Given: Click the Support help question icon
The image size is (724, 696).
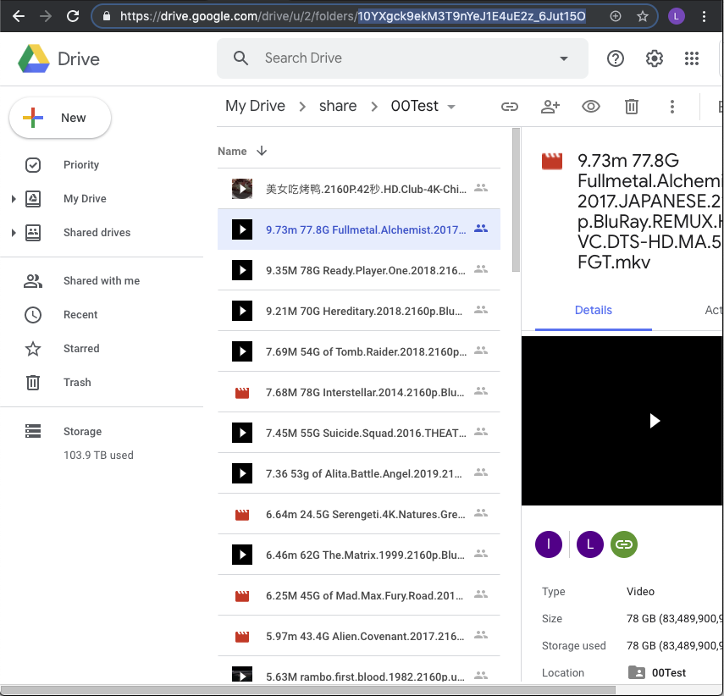Looking at the screenshot, I should tap(616, 58).
